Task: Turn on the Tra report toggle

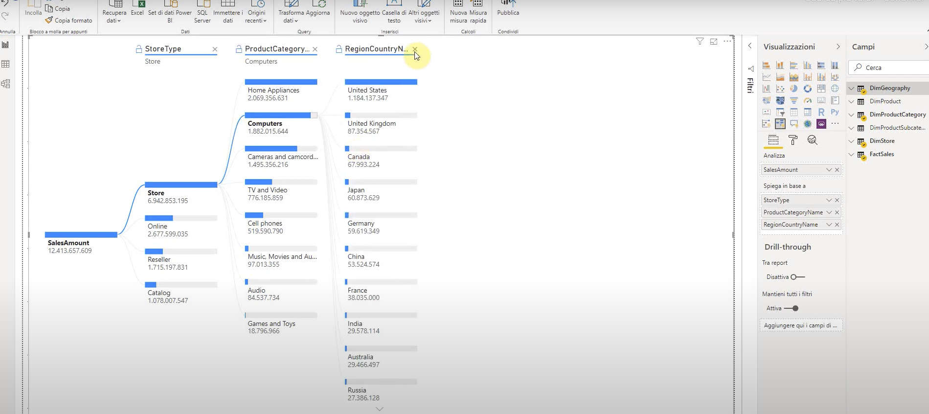Action: 797,277
